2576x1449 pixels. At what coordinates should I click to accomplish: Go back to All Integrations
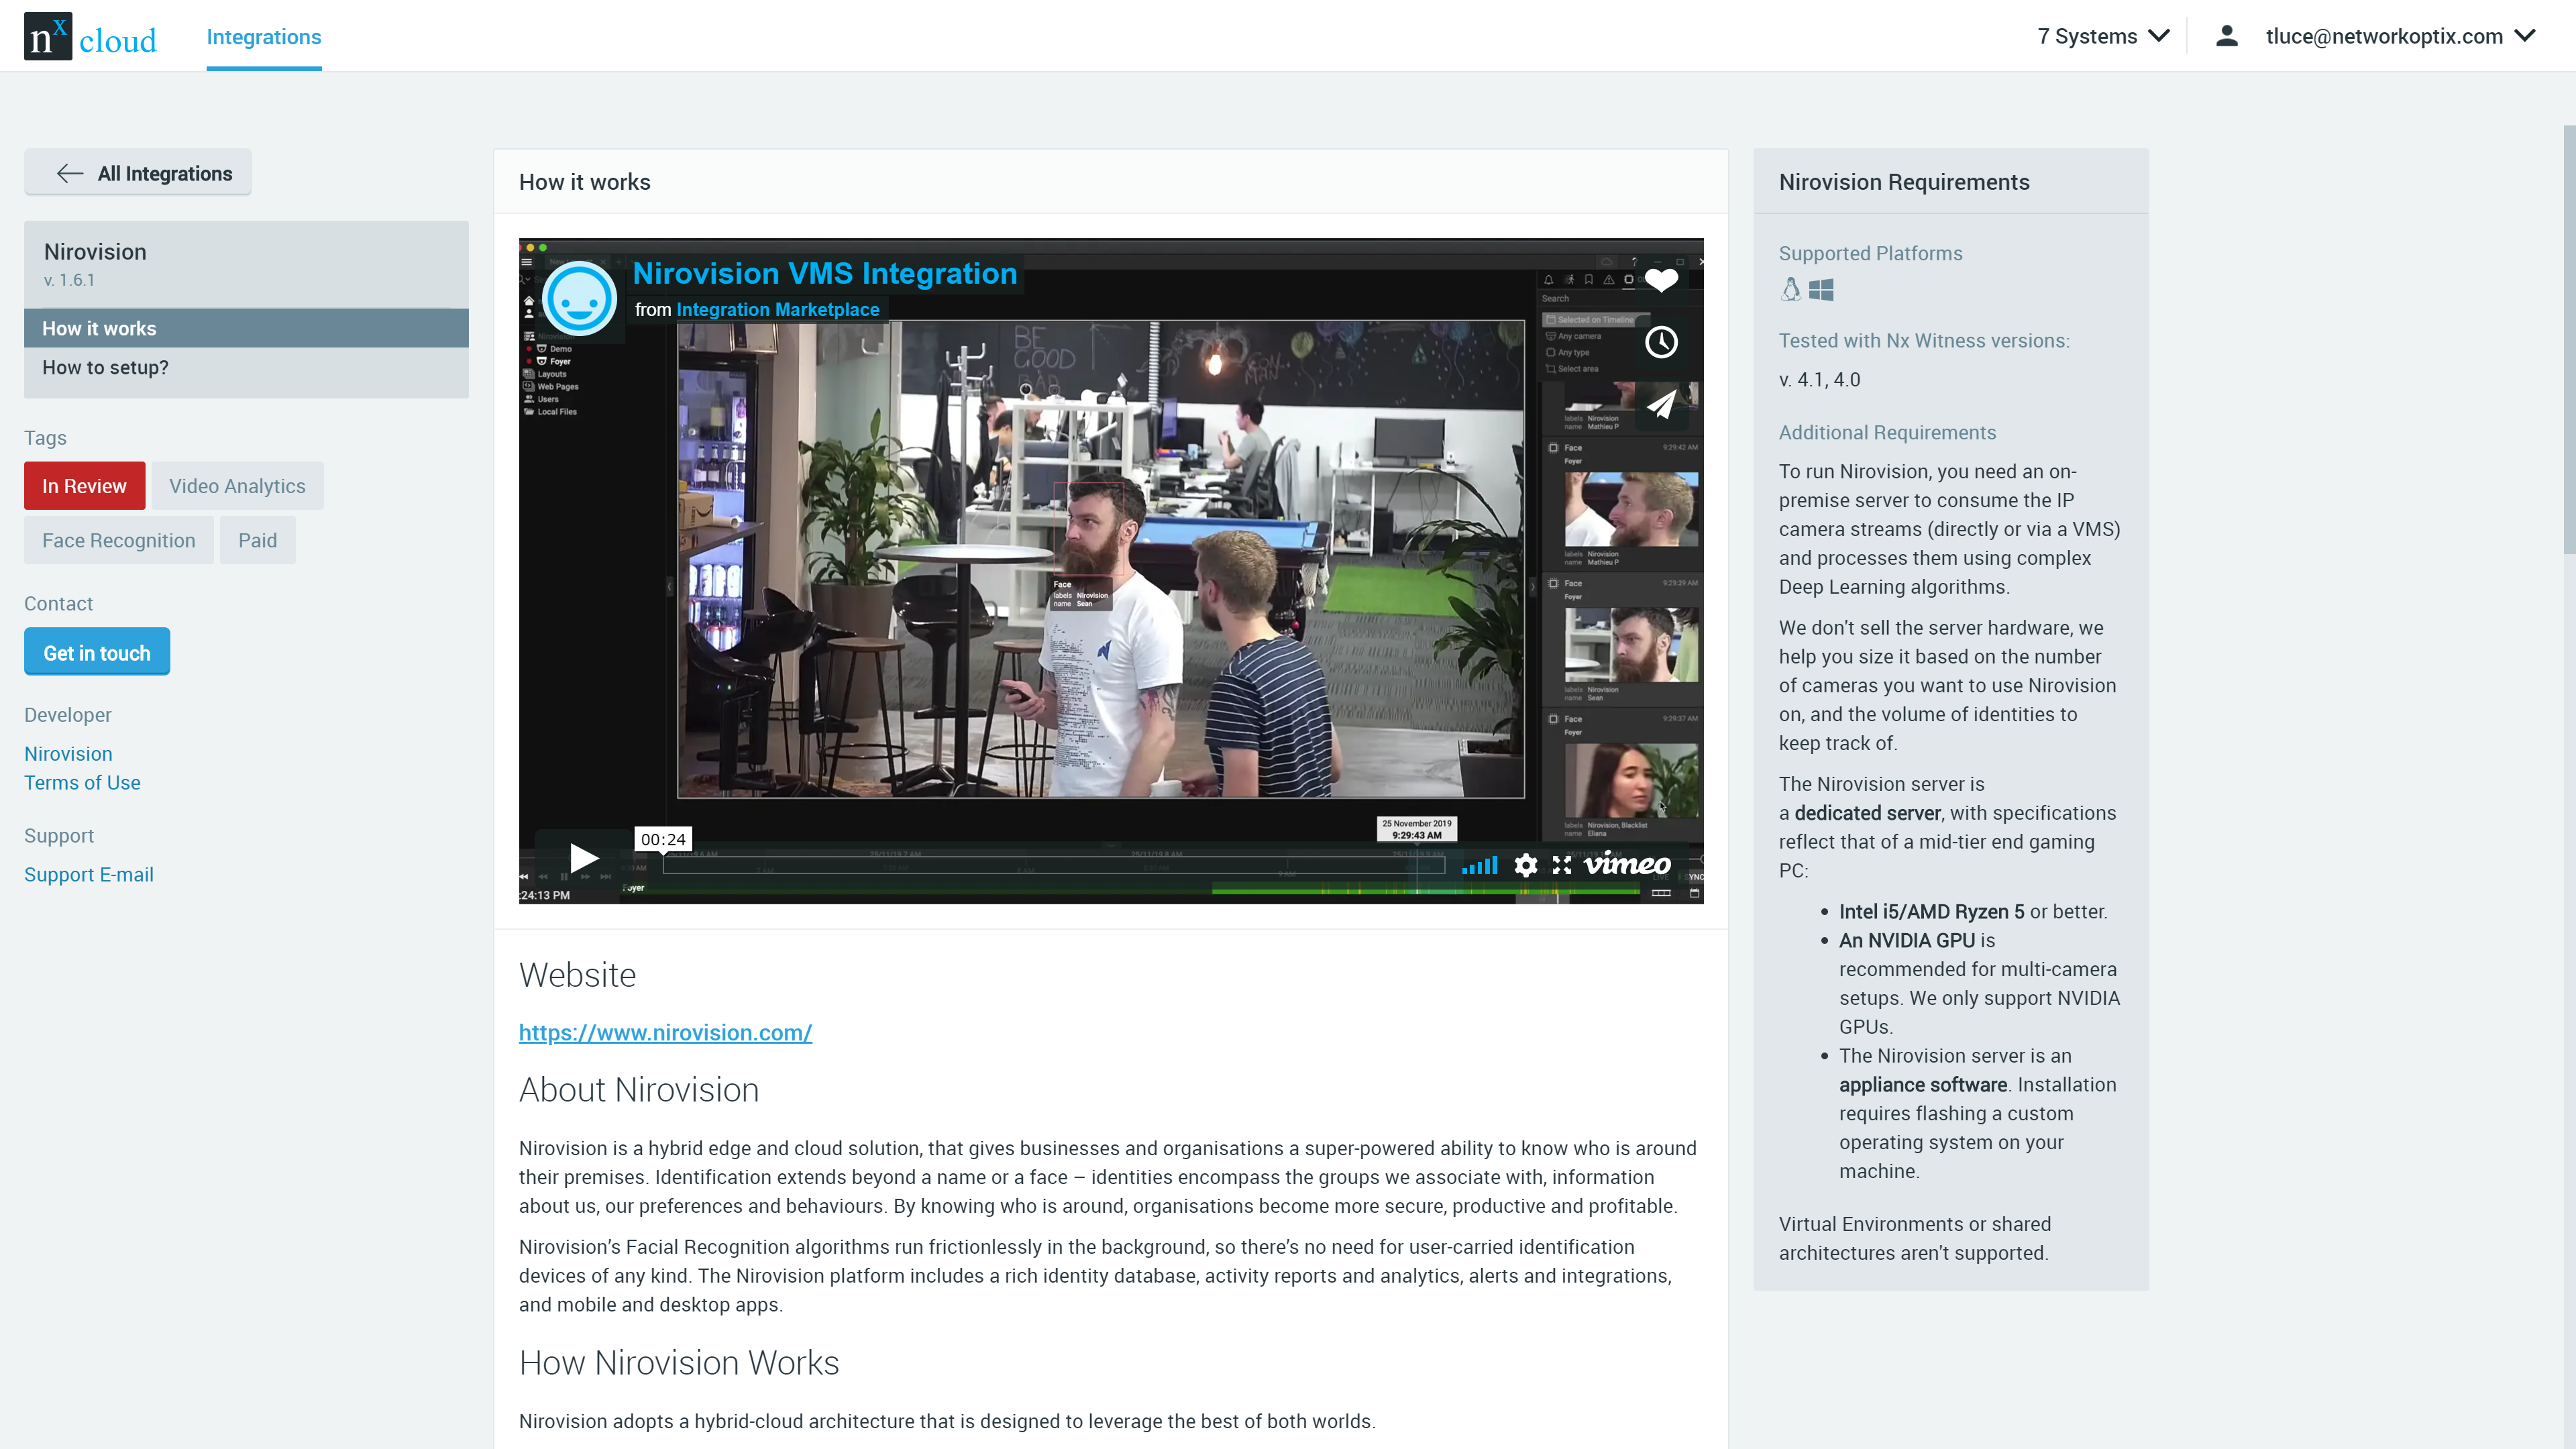point(138,173)
